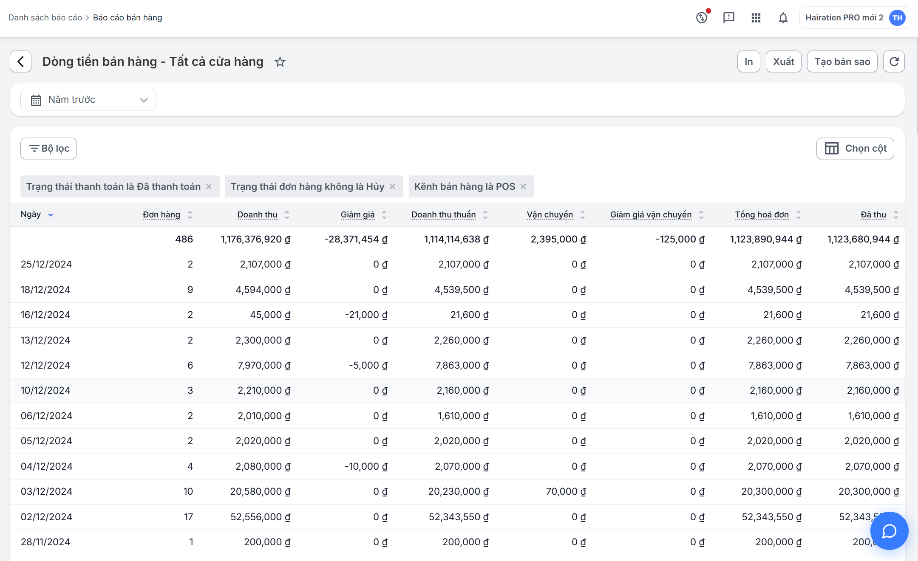Click the sync status clock icon

click(702, 18)
